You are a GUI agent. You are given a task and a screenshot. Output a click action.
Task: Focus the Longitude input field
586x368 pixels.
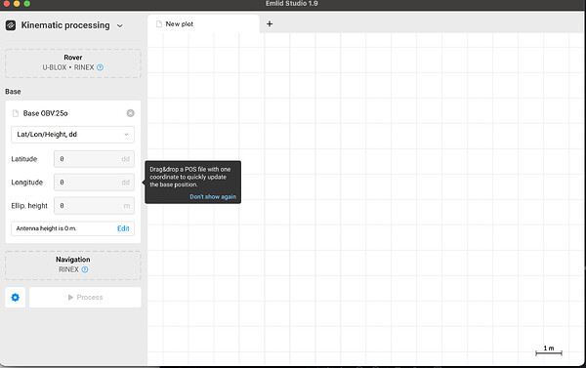pyautogui.click(x=94, y=183)
